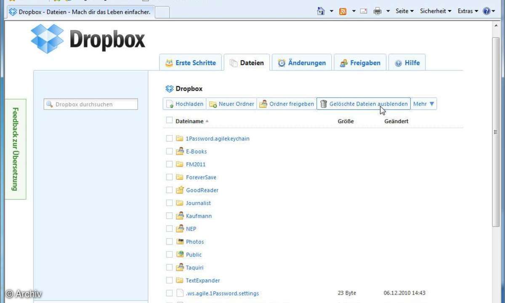Click the starred folder icon beside GoodReader
The width and height of the screenshot is (505, 303).
pyautogui.click(x=180, y=190)
